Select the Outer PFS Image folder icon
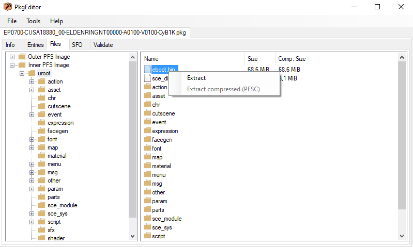413x247 pixels. (x=22, y=57)
